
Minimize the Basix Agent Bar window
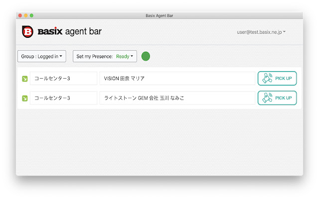pos(26,15)
